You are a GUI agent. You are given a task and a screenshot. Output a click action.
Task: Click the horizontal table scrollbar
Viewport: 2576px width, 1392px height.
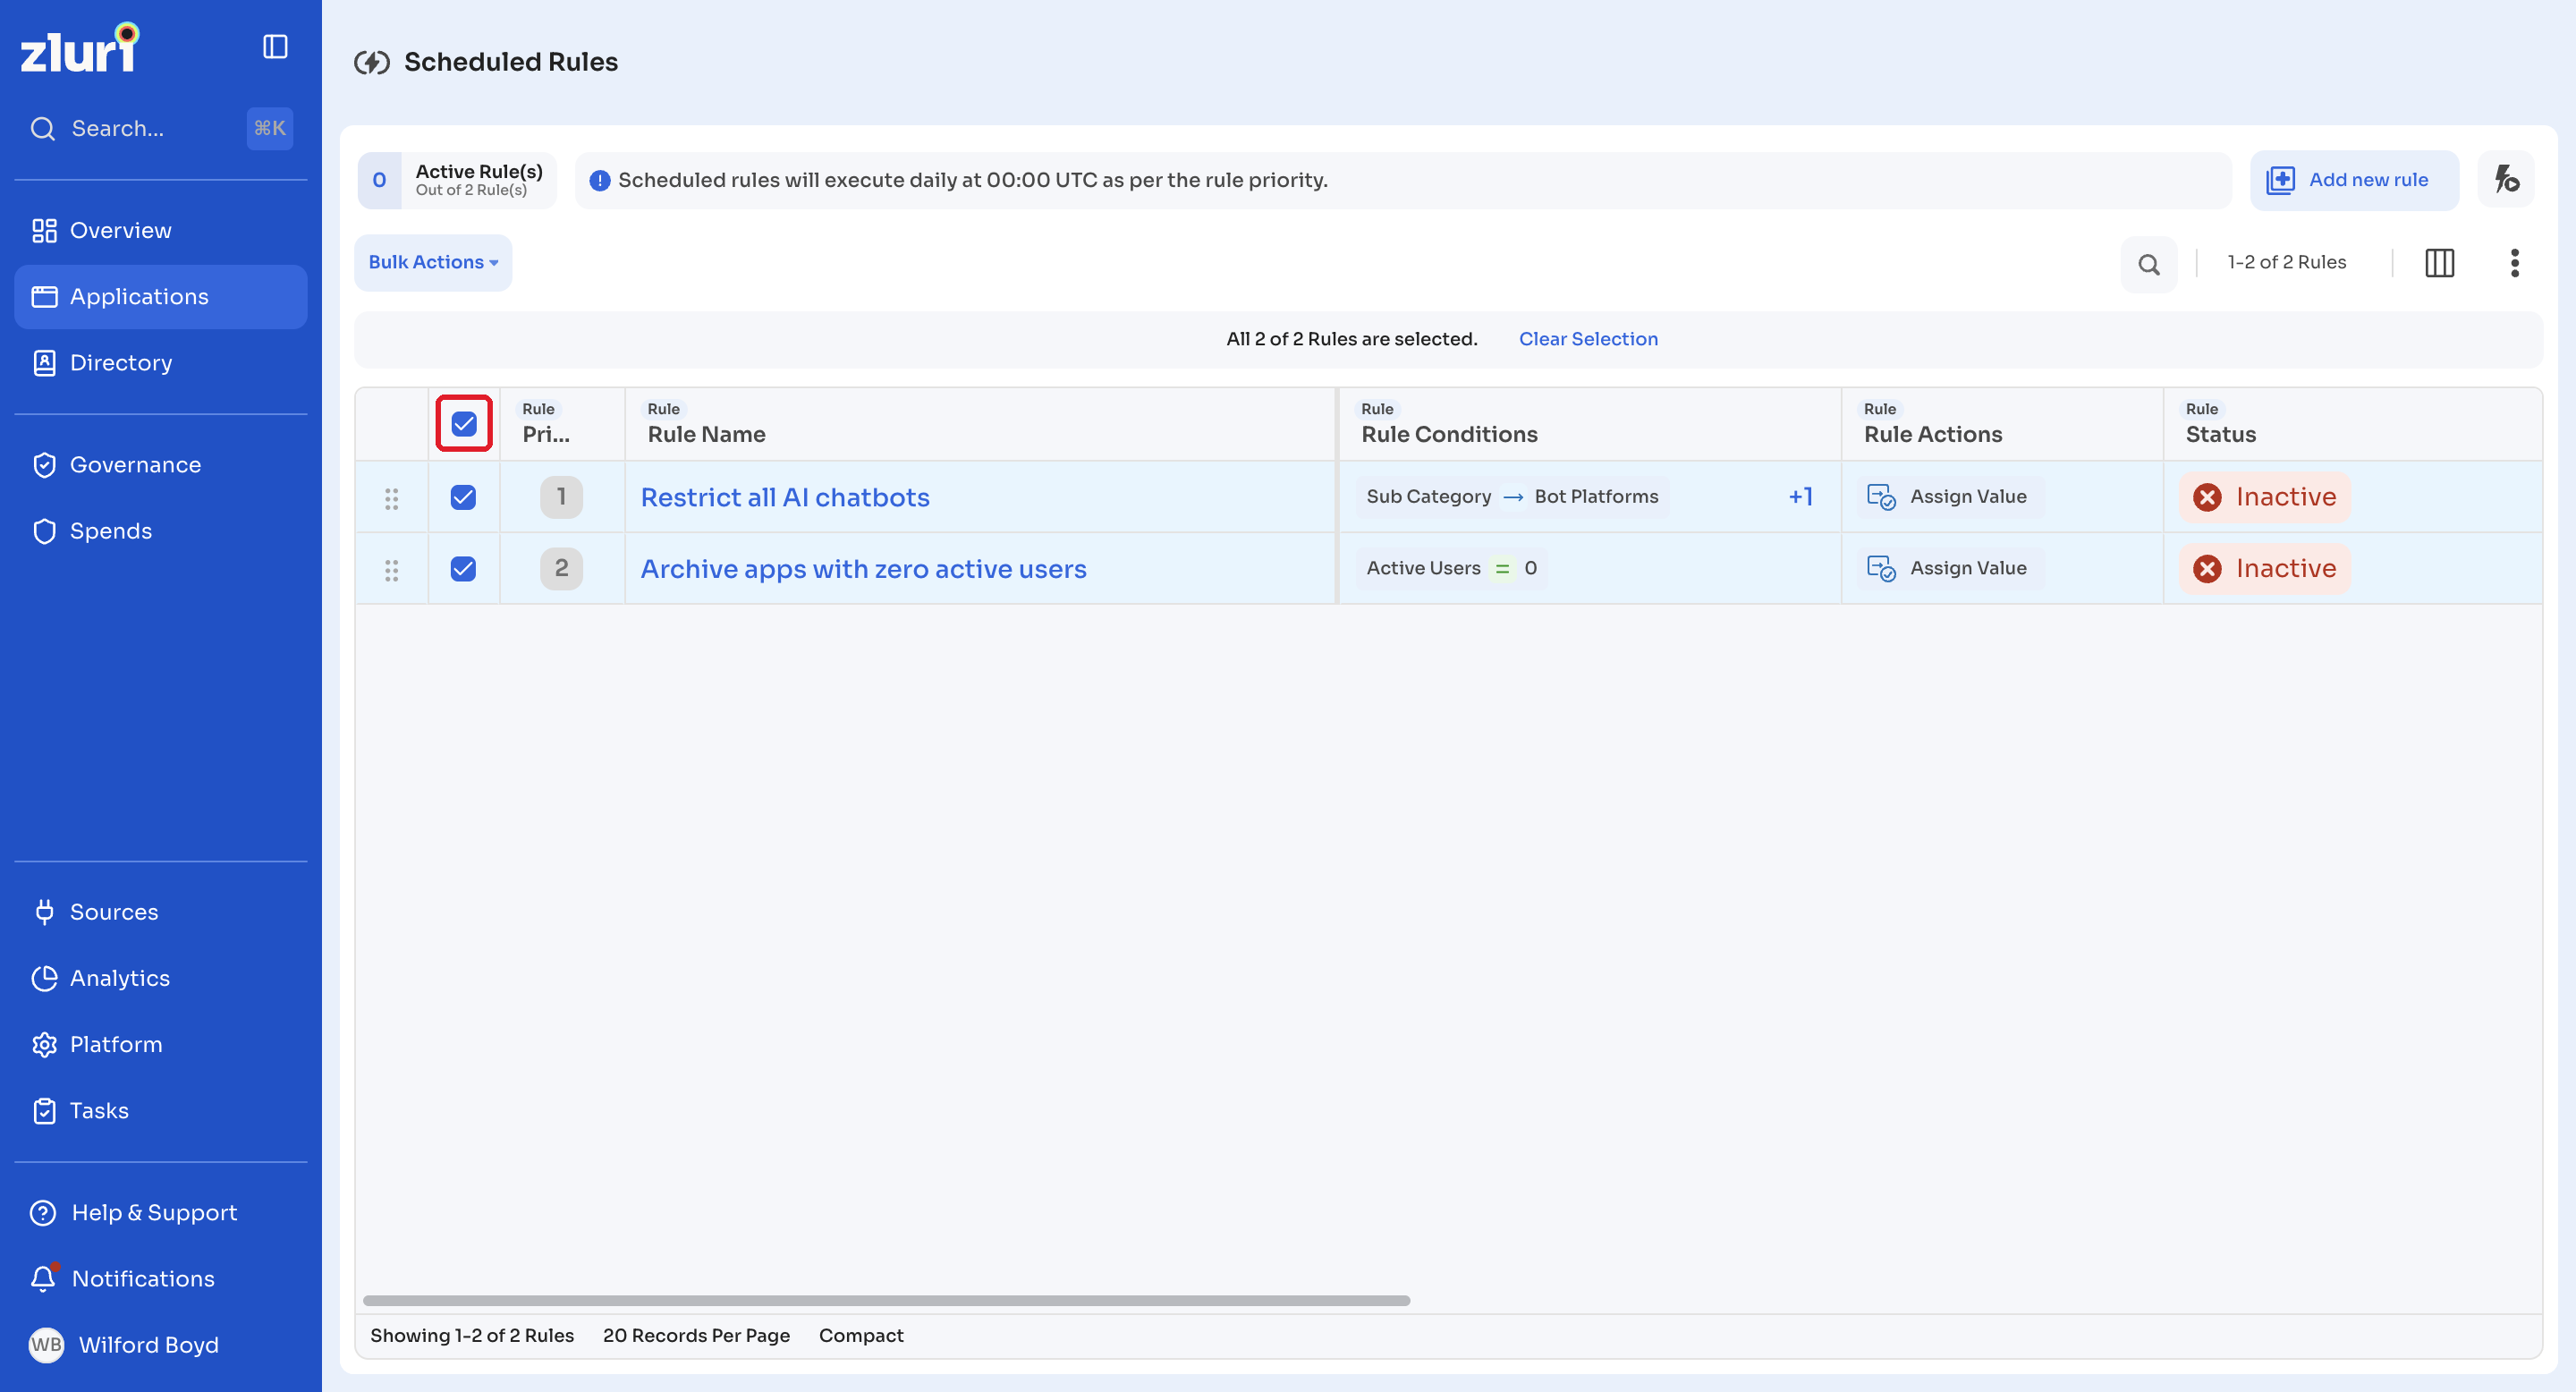(886, 1300)
